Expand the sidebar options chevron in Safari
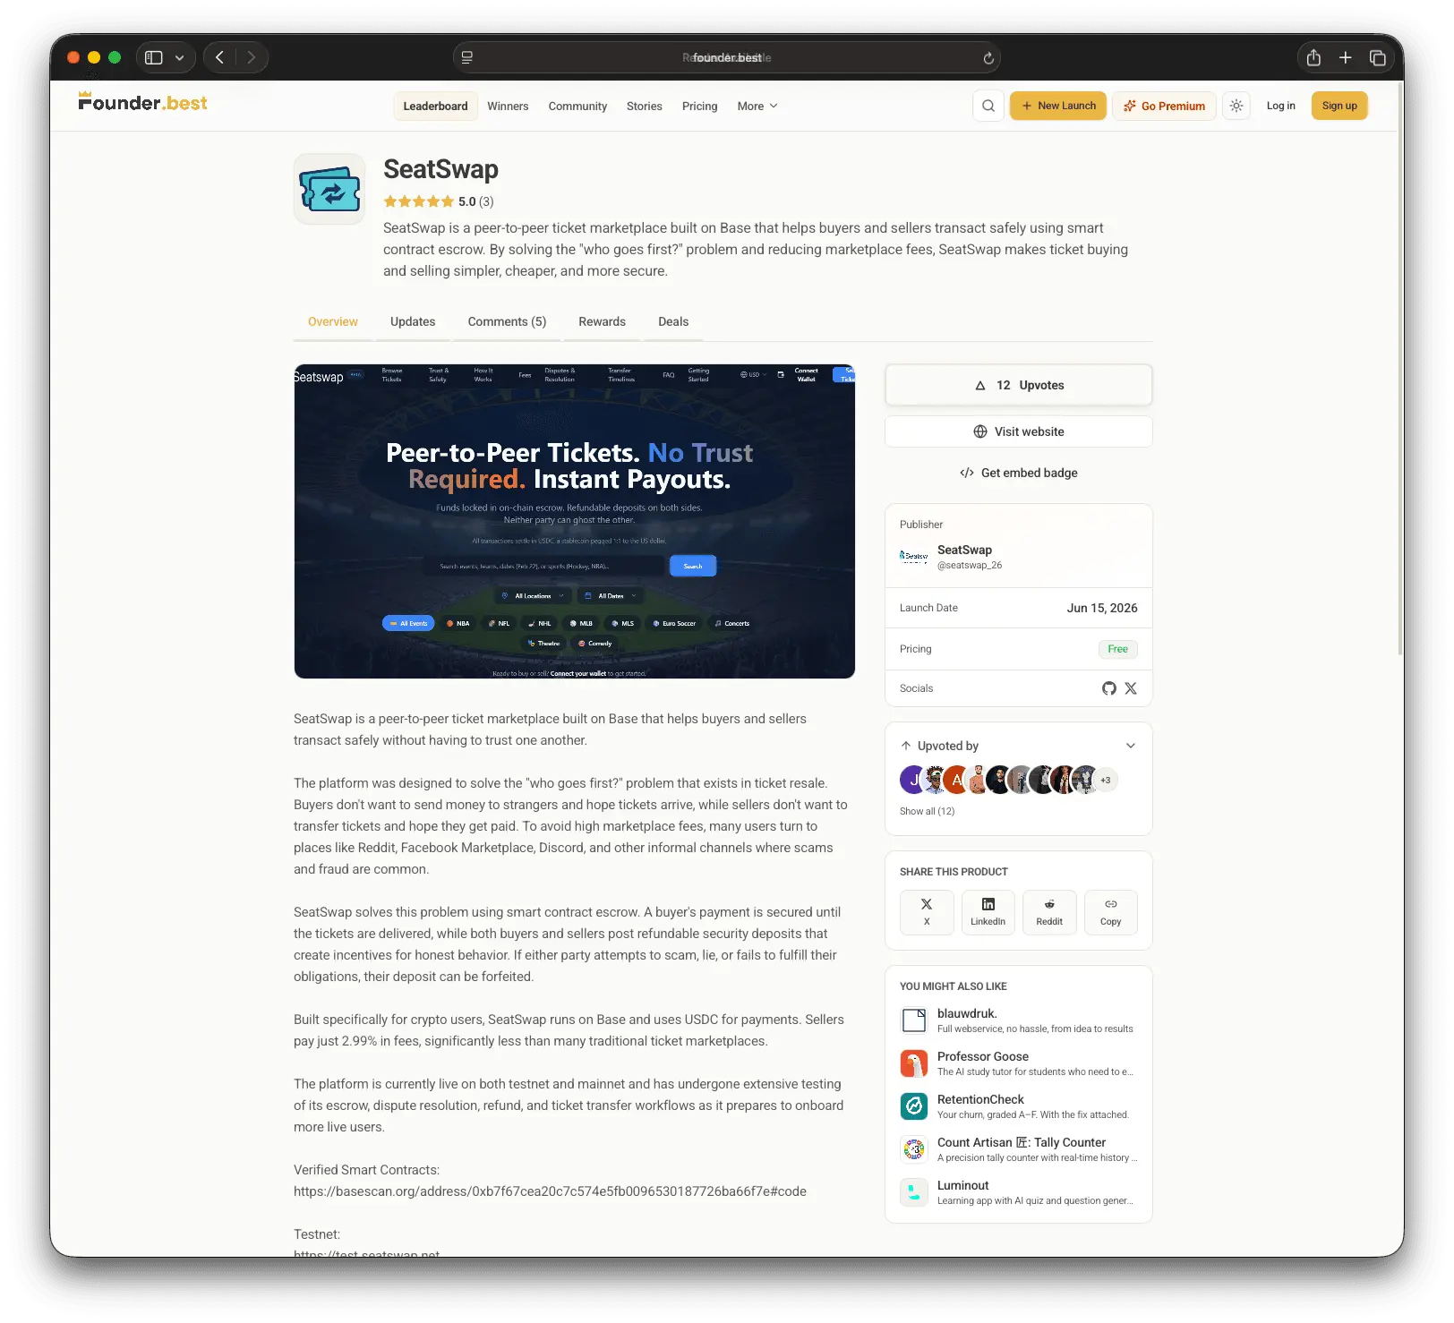The image size is (1454, 1323). (x=180, y=57)
